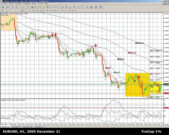169x135 pixels.
Task: Switch to the AUDUSD,Daily chart tab
Action: click(x=28, y=127)
